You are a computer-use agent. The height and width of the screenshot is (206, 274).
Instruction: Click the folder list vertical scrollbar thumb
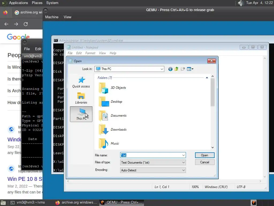212,92
